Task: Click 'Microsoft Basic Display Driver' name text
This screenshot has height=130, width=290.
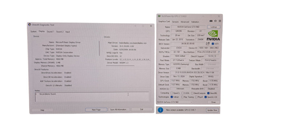Action: click(x=68, y=42)
